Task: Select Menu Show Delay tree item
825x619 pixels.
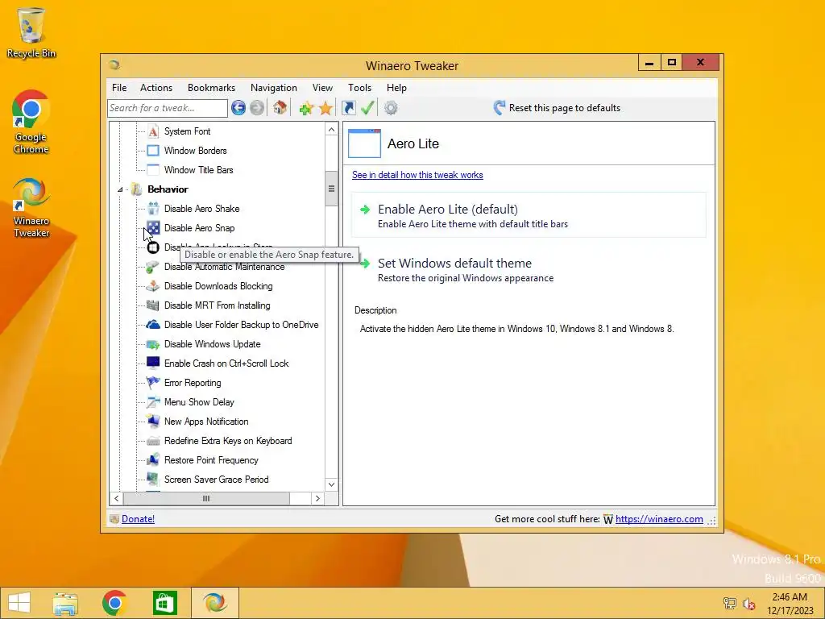Action: pyautogui.click(x=199, y=402)
